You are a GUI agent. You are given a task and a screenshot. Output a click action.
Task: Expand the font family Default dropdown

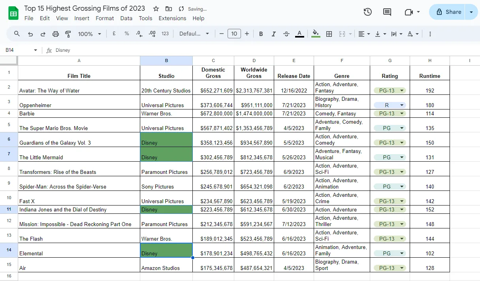(194, 34)
